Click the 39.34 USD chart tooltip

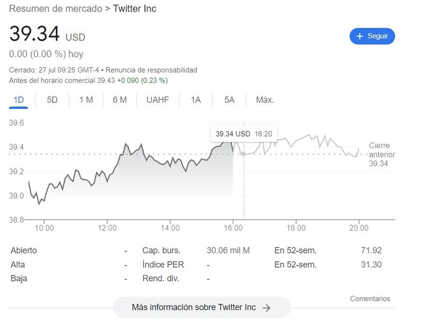click(244, 134)
